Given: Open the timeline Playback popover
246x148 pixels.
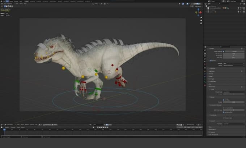Looking at the screenshot, I should click(7, 127).
